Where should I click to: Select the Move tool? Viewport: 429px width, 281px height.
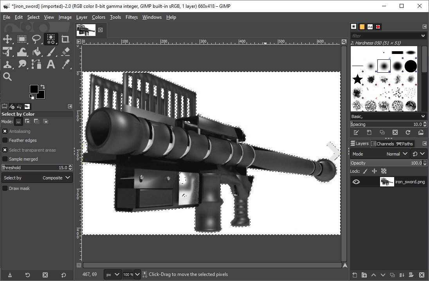coord(7,39)
